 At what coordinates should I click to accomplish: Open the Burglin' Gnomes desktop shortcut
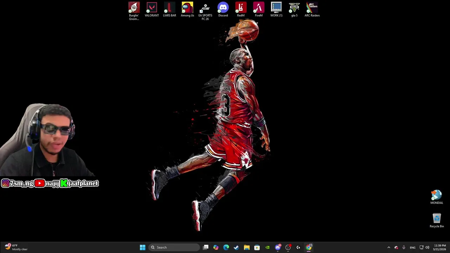(134, 11)
